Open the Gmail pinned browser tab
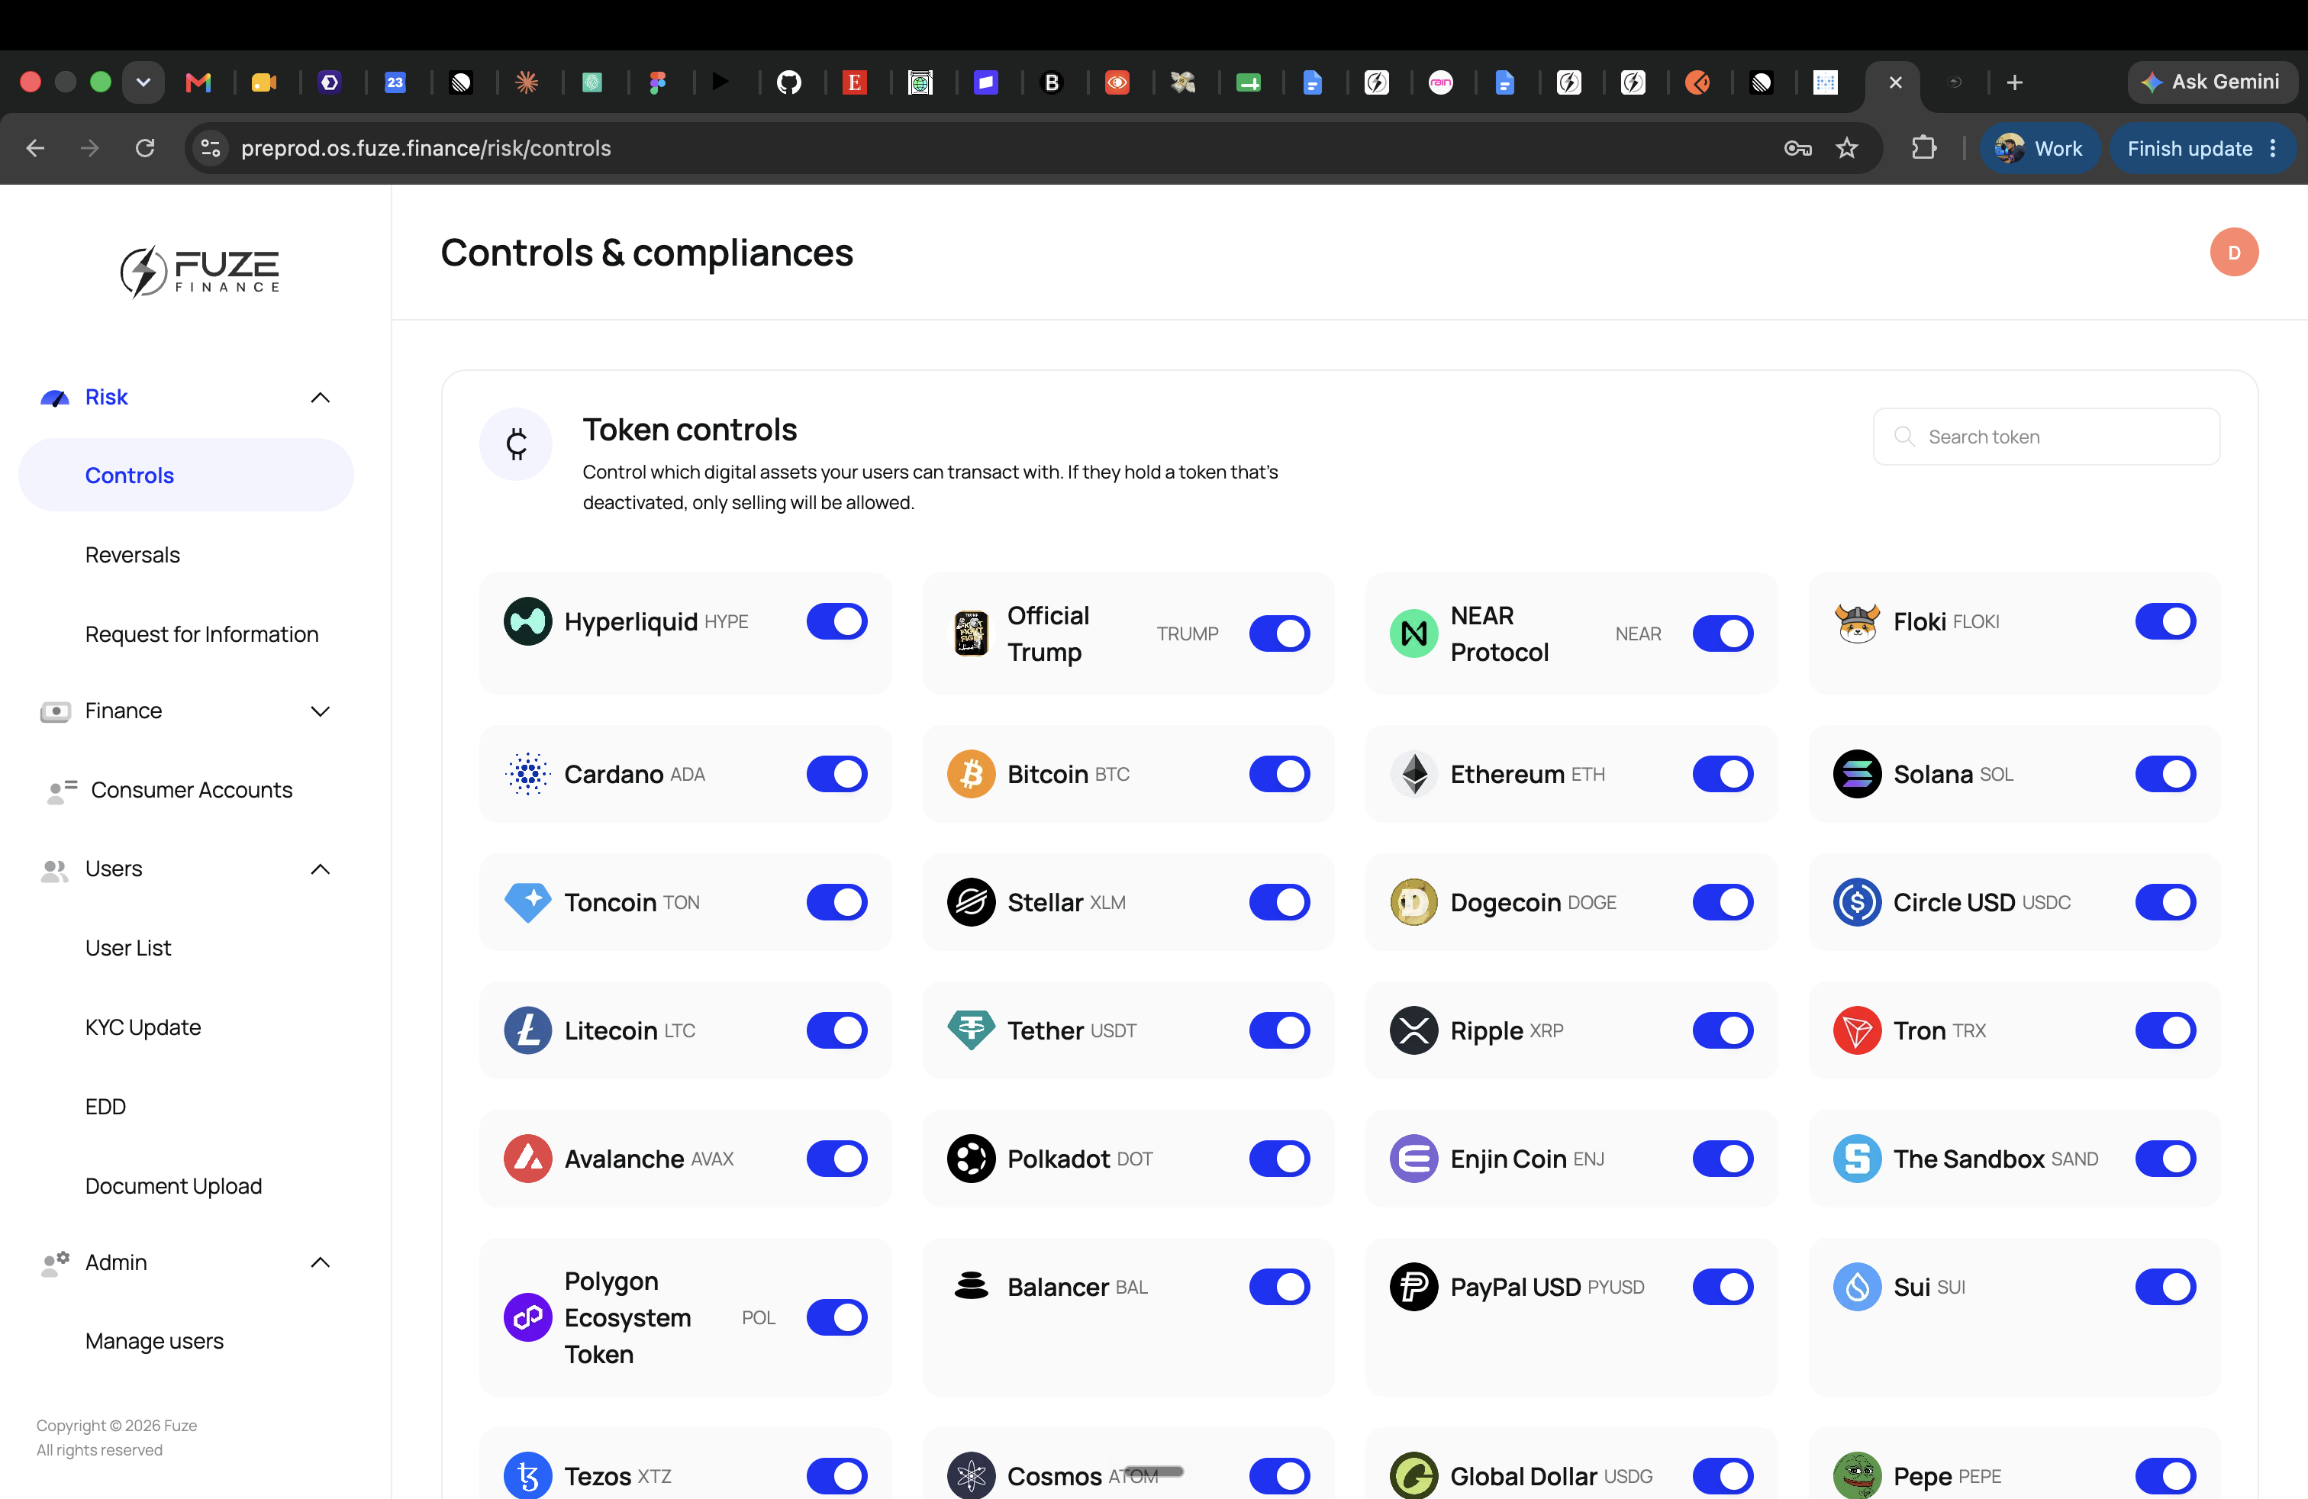2308x1499 pixels. [x=198, y=82]
